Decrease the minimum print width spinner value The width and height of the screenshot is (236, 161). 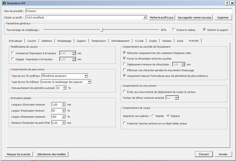tap(64, 111)
